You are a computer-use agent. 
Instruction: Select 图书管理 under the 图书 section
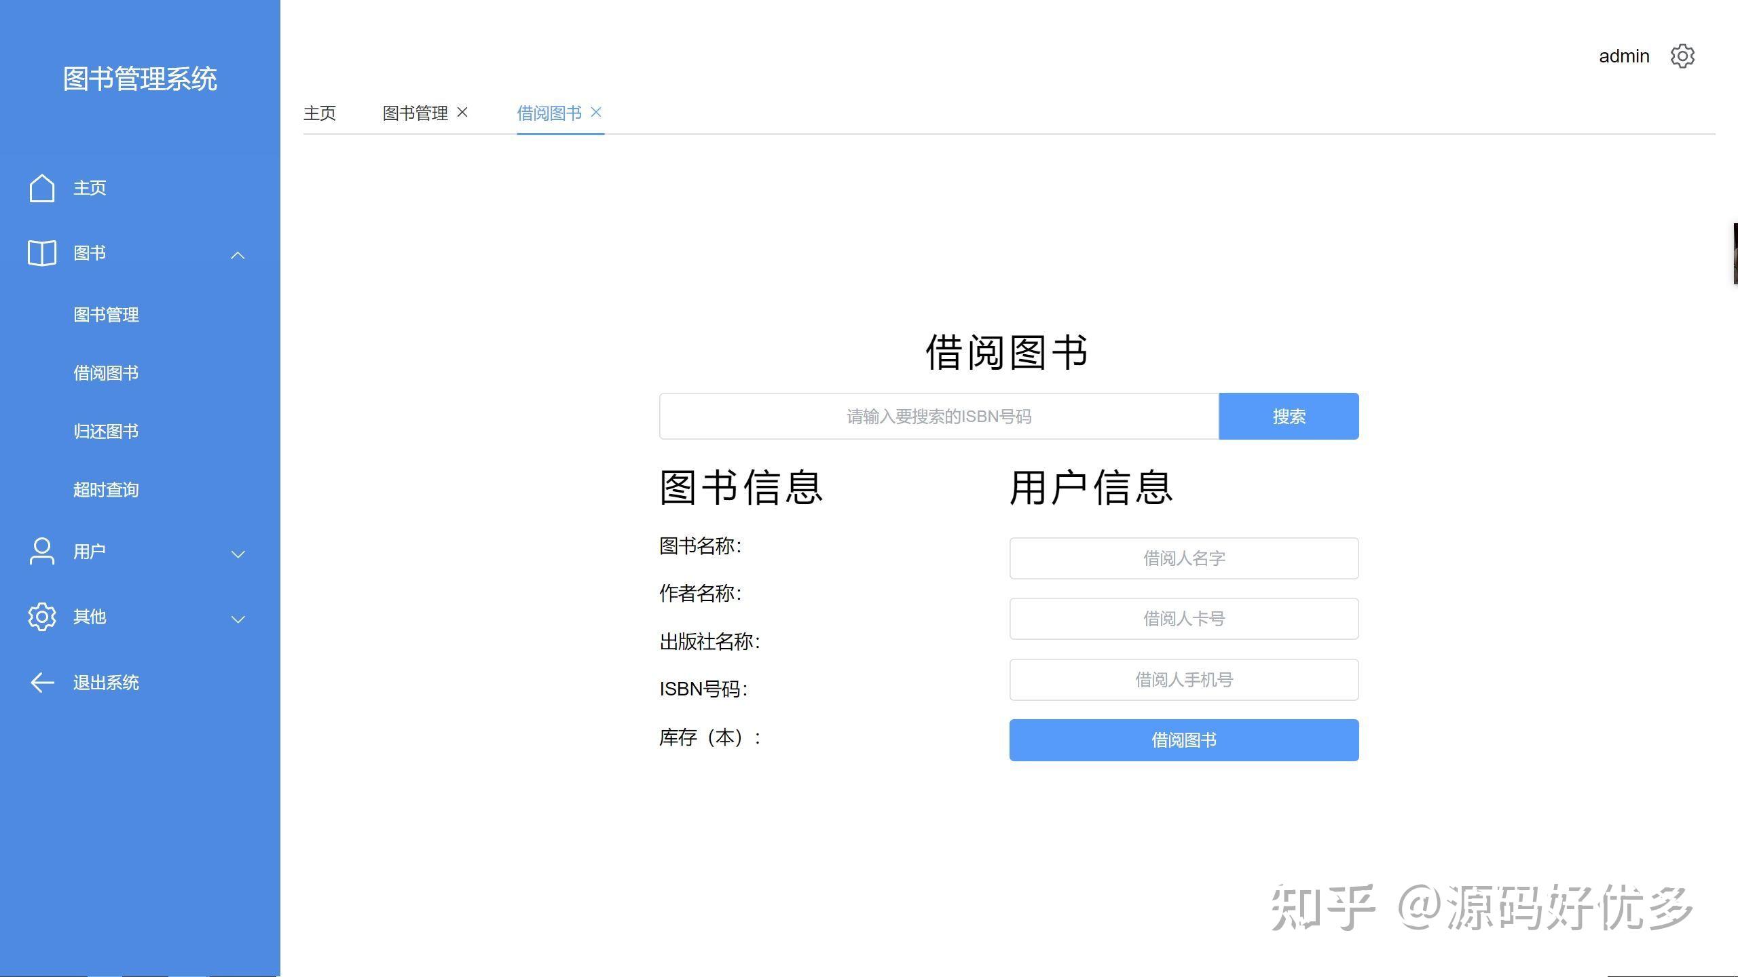107,314
